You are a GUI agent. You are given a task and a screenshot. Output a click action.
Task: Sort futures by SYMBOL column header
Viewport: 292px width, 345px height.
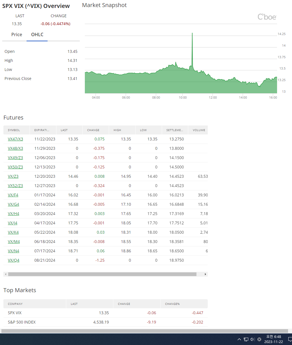17,130
